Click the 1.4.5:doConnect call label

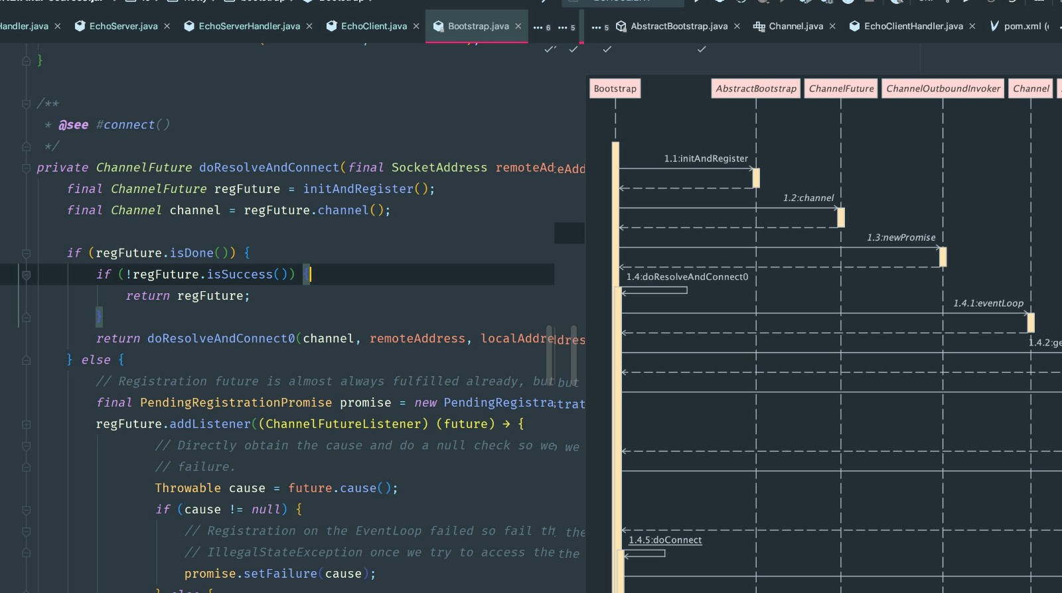665,540
